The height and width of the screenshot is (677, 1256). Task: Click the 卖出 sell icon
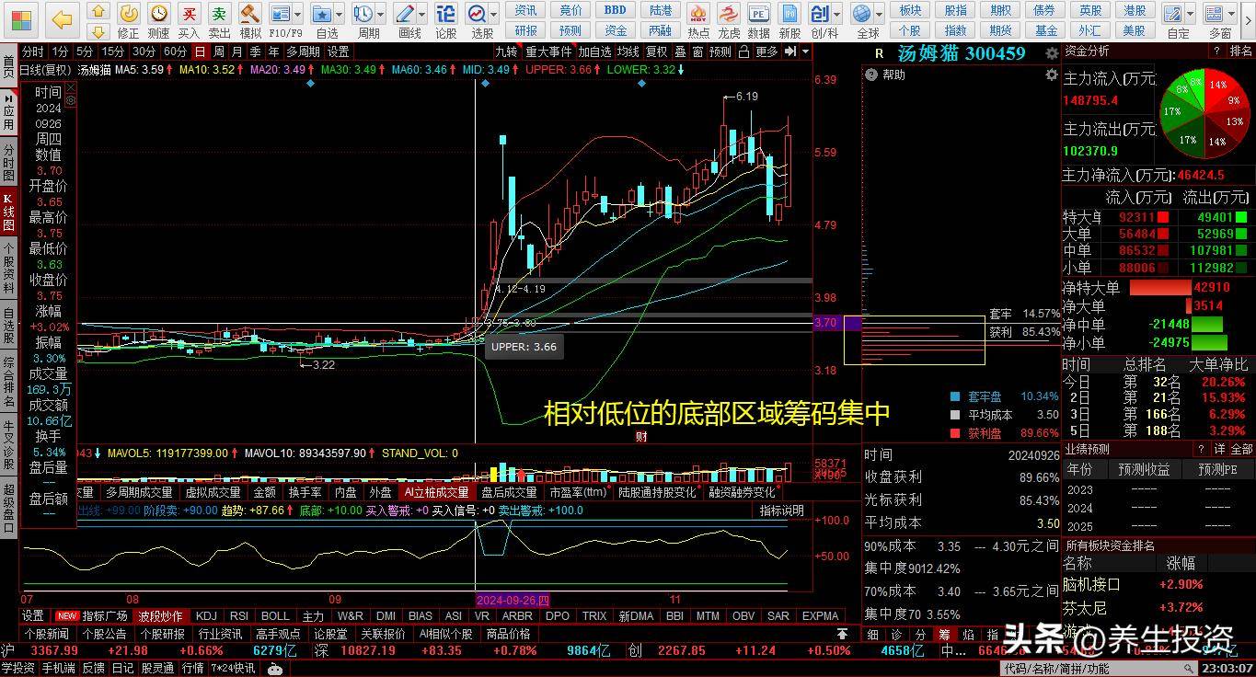coord(219,14)
